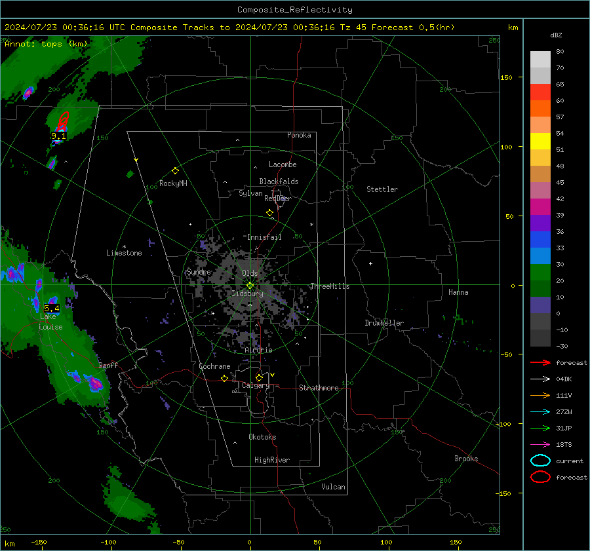This screenshot has height=551, width=590.
Task: Select the white 04DK arrow legend icon
Action: pyautogui.click(x=540, y=379)
